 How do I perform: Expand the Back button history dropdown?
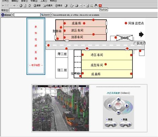click(x=11, y=5)
